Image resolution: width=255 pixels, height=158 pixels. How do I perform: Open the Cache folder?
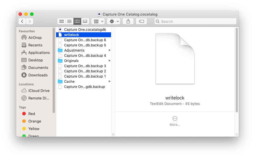pos(69,82)
